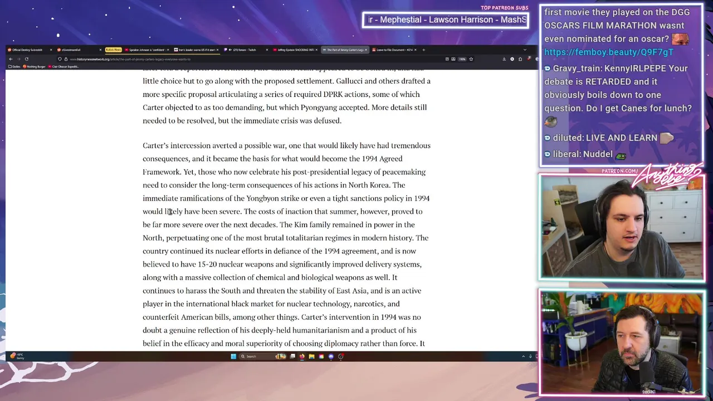Open Firefox from the taskbar

[302, 356]
